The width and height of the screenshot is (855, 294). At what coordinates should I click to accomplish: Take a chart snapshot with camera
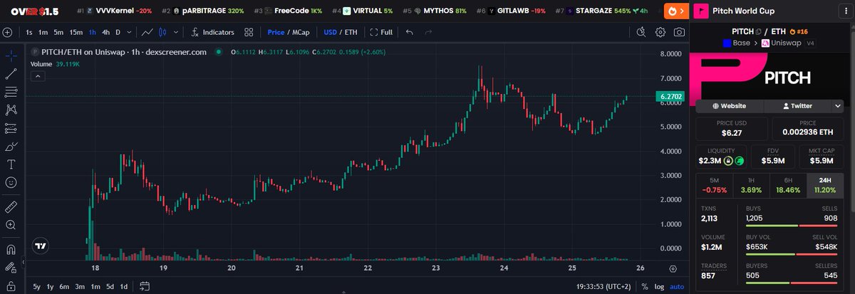coord(680,32)
